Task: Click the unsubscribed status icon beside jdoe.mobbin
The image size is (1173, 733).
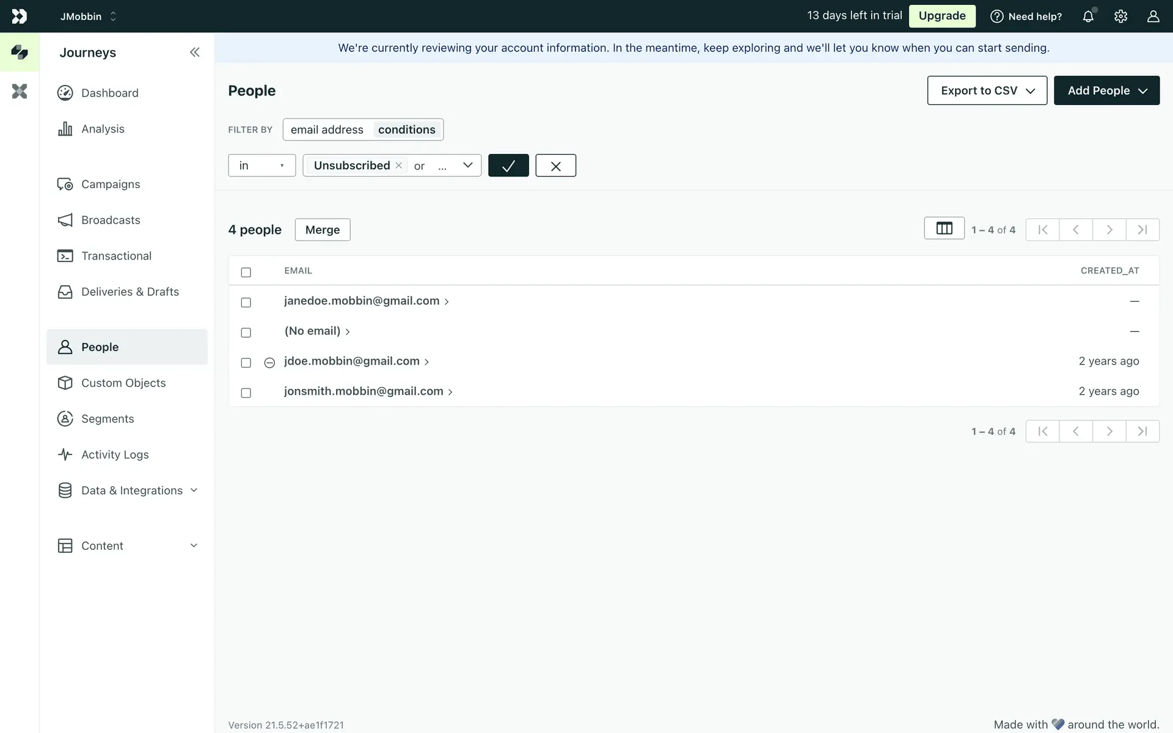Action: 269,363
